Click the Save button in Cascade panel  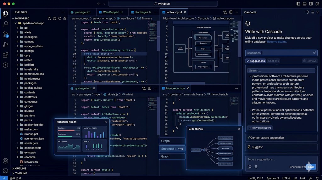click(x=310, y=167)
